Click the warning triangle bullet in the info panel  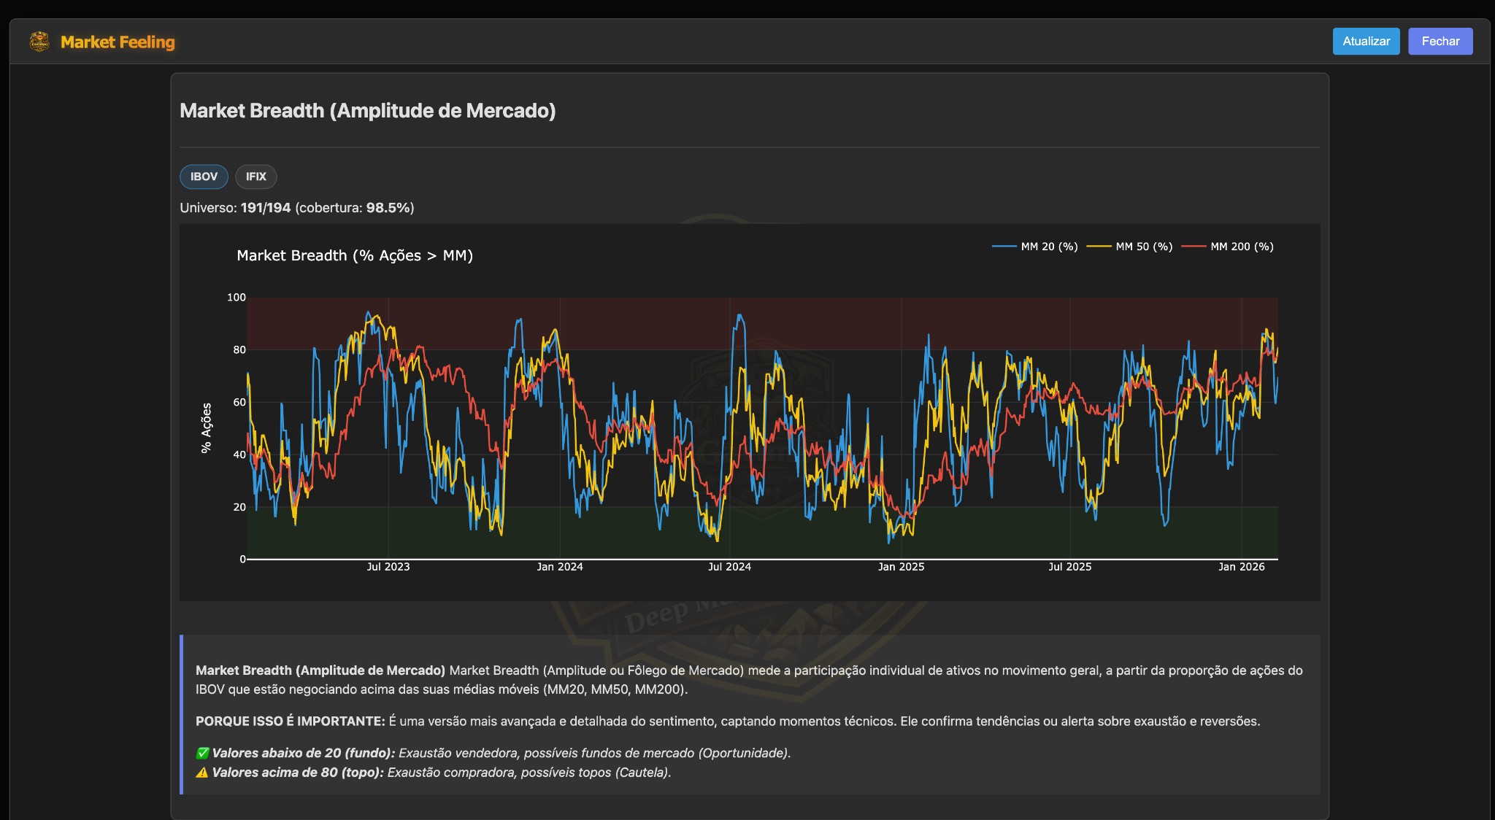[x=201, y=772]
